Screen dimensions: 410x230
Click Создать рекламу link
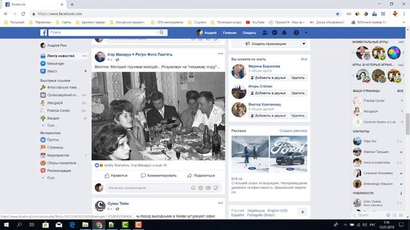[293, 130]
